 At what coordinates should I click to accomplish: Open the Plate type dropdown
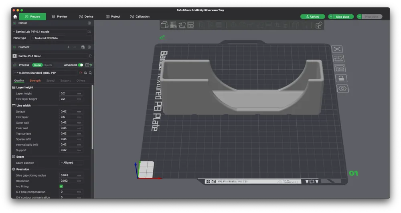coord(59,38)
